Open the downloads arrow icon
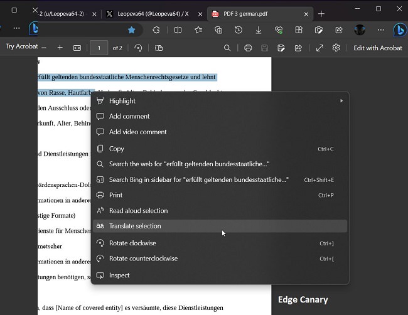Image resolution: width=408 pixels, height=315 pixels. pos(259,29)
